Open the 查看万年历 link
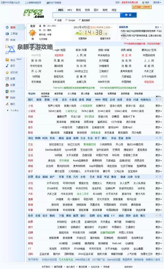164x269 pixels. coord(105,38)
